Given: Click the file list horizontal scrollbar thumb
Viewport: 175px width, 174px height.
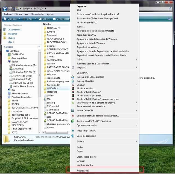Looking at the screenshot, I should click(57, 132).
